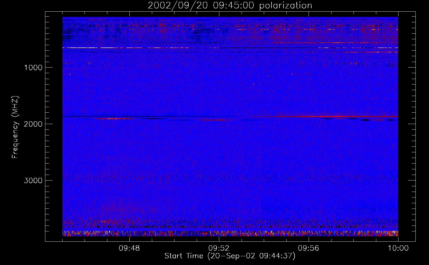Select the 2000 frequency axis label
Viewport: 429px width, 265px height.
tap(33, 124)
